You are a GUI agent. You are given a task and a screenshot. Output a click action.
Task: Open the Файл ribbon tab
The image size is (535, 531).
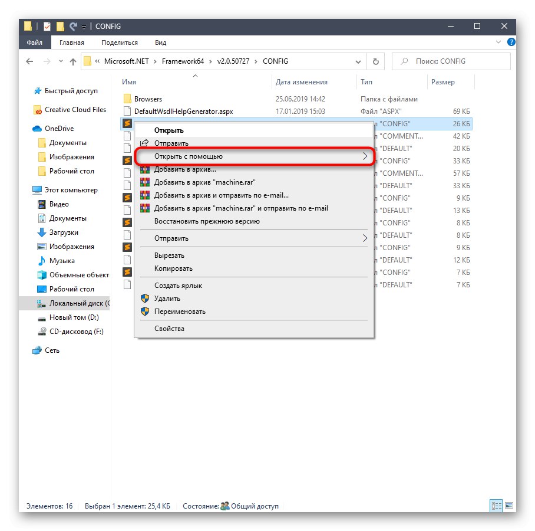(34, 42)
